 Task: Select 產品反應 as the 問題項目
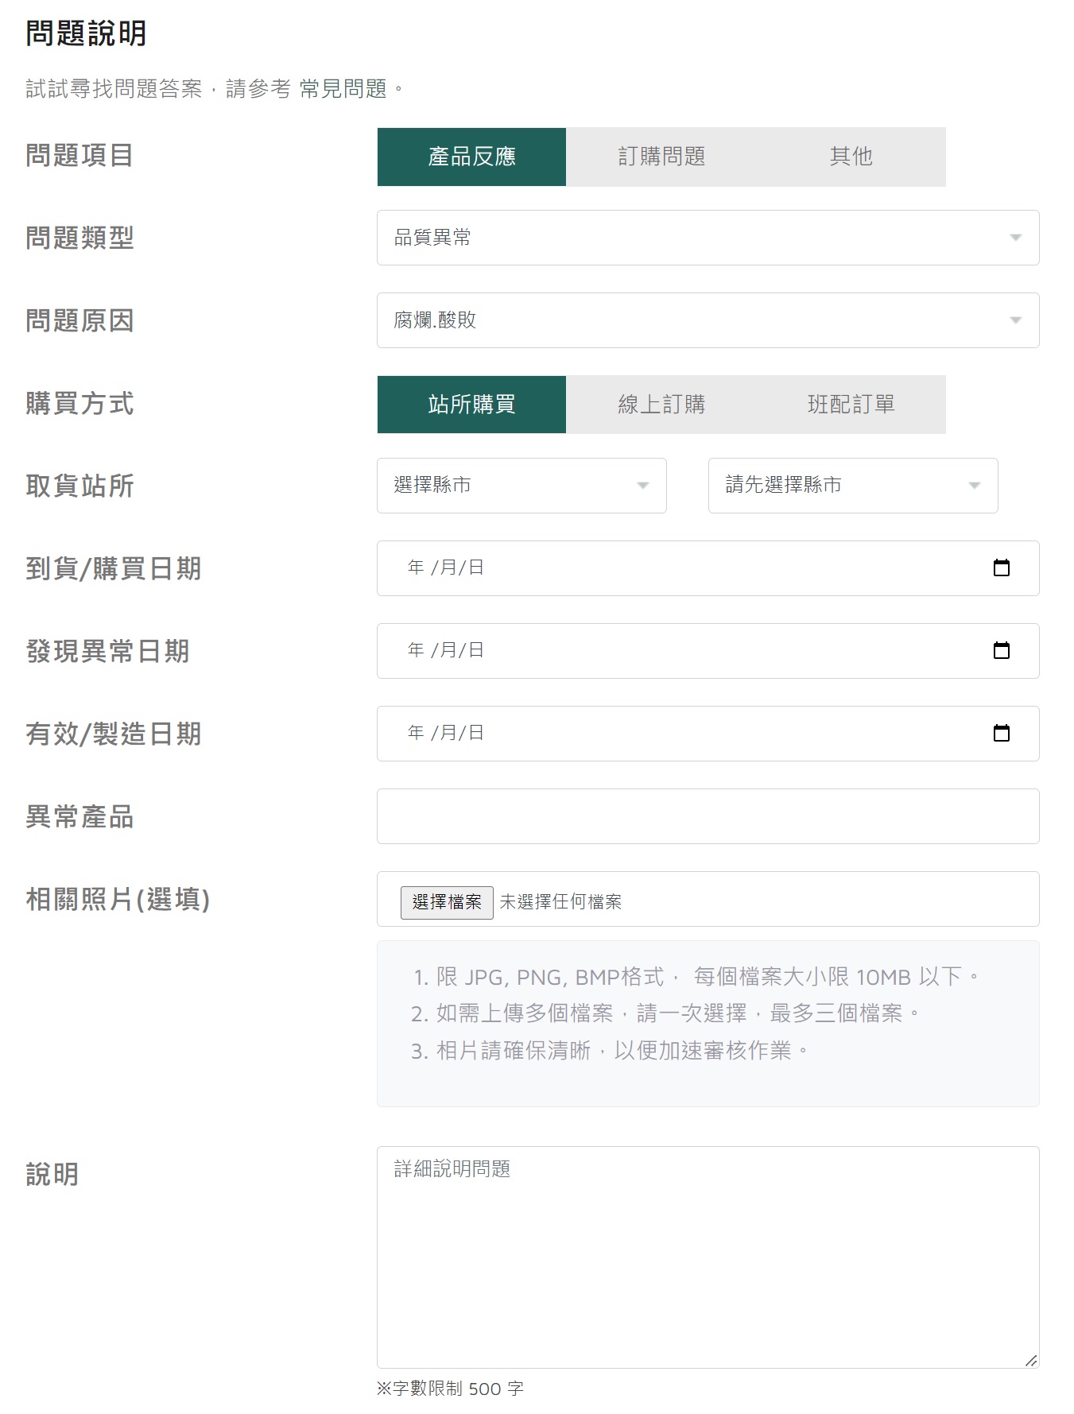[x=471, y=157]
